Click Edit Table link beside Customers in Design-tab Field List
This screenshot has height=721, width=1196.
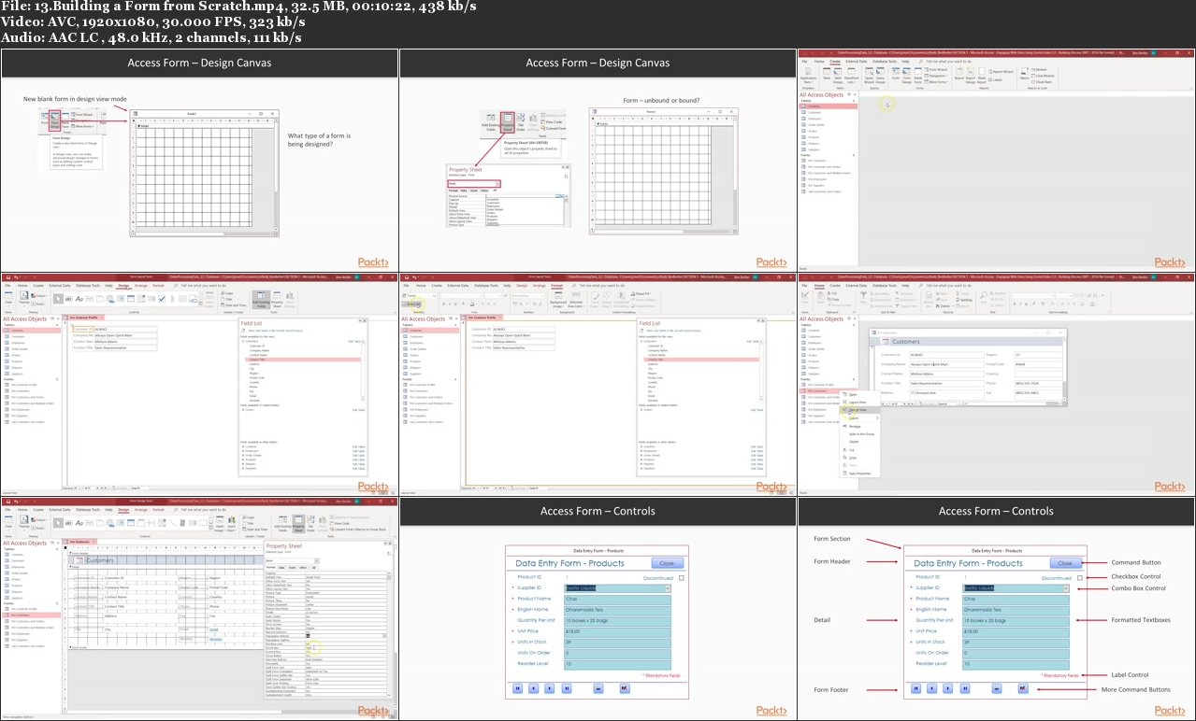pyautogui.click(x=354, y=342)
